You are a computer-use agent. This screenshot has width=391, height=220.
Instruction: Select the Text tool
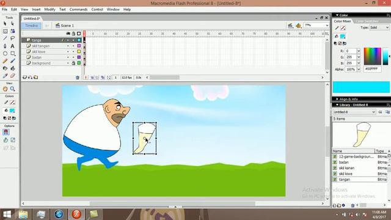coord(12,46)
